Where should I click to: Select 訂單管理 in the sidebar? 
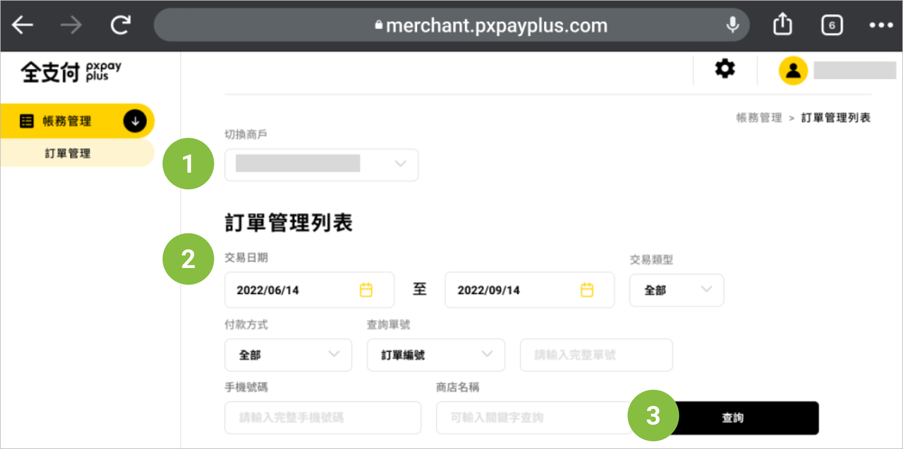click(68, 153)
